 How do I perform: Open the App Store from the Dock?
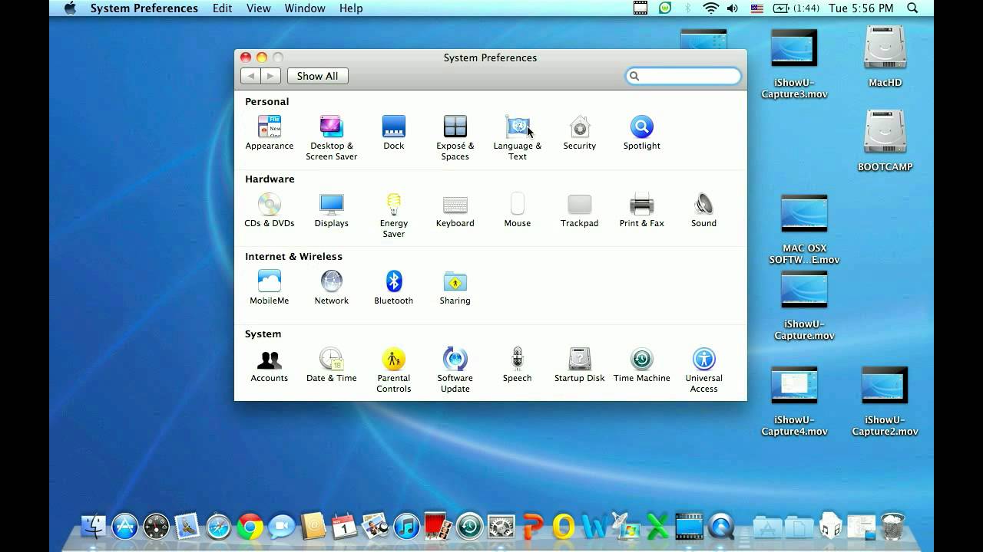(x=124, y=526)
